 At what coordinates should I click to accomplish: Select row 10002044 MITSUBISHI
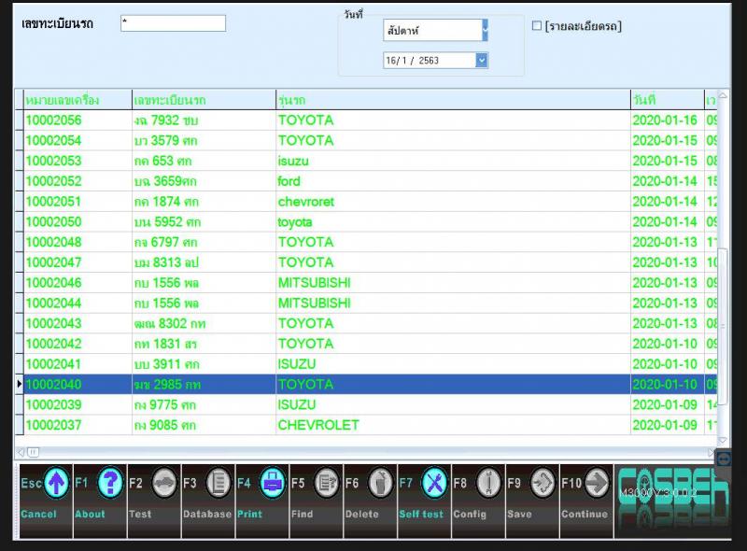[370, 304]
